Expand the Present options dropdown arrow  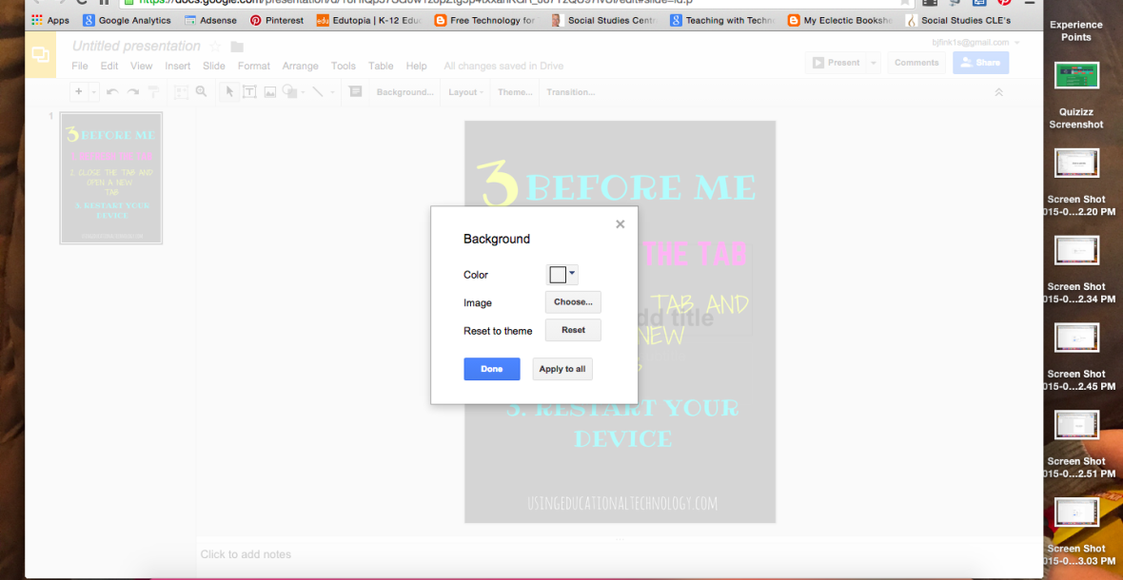(873, 63)
